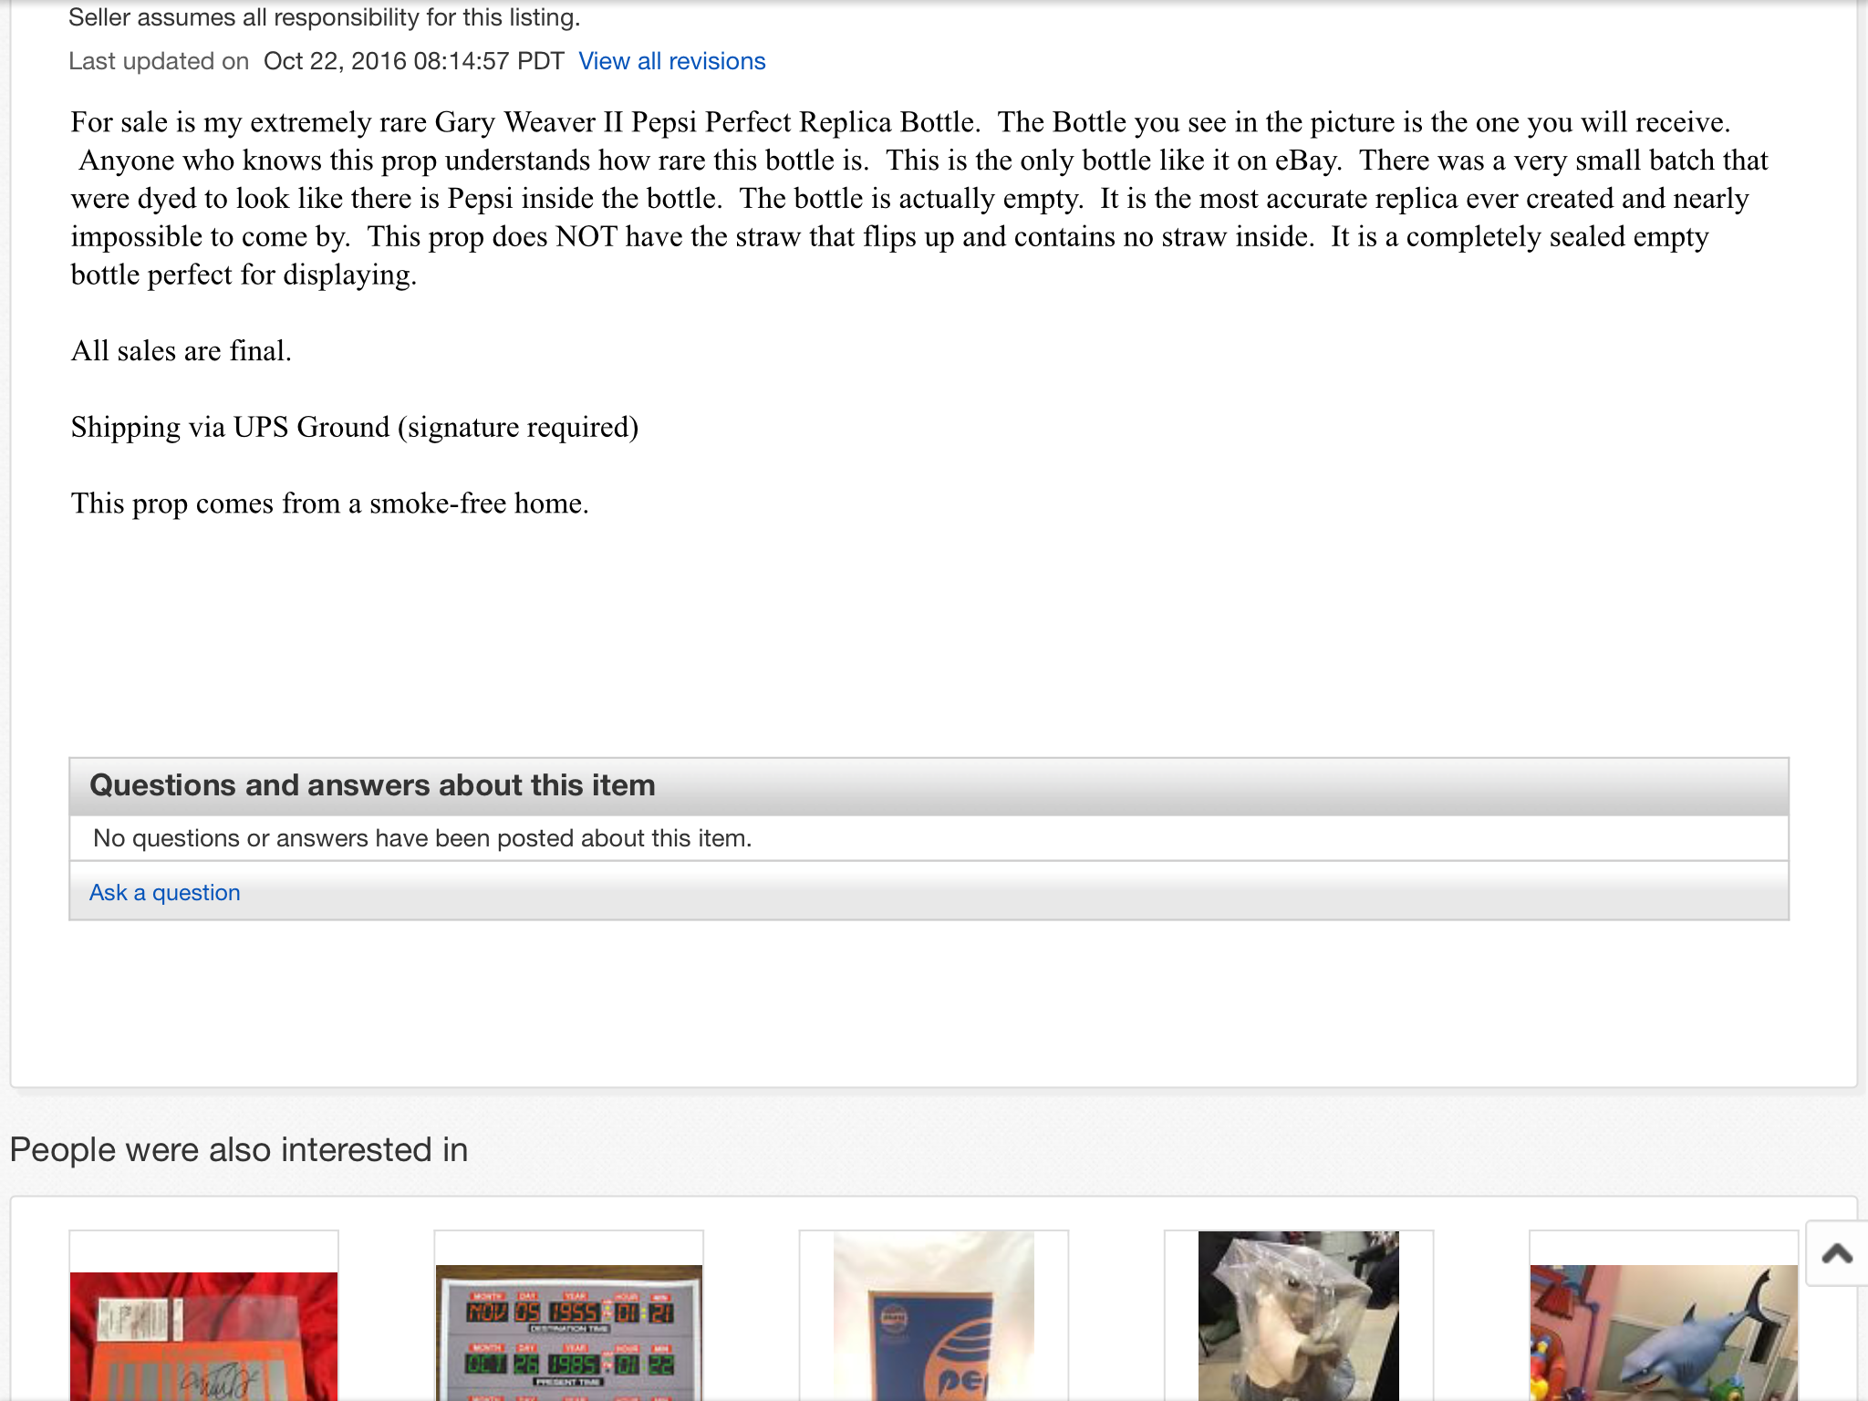
Task: Click the Questions and answers header bar
Action: coord(929,786)
